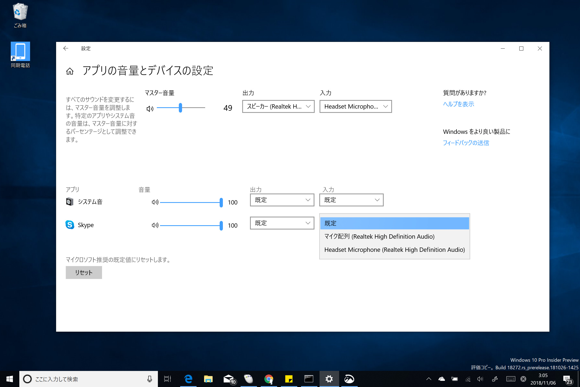Mute the システム音 speaker icon

pos(155,202)
